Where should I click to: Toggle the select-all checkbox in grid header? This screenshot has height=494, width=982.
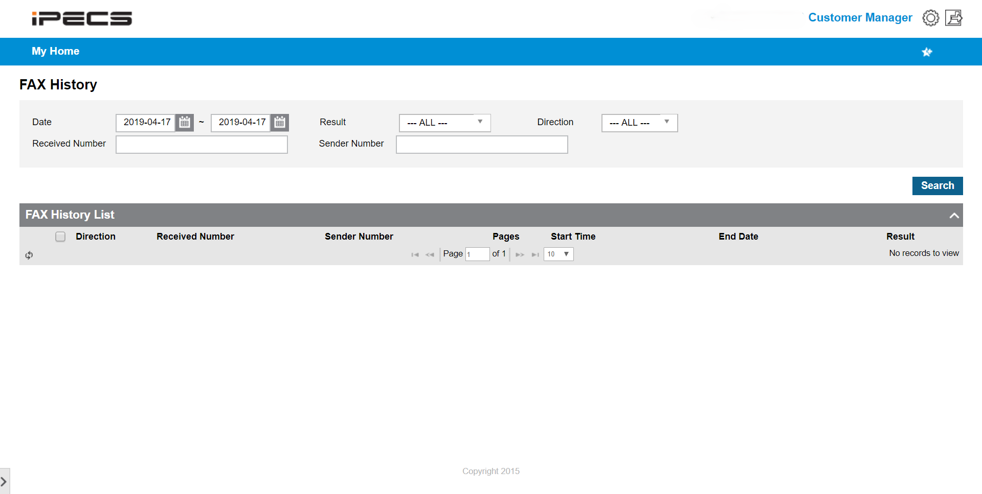click(60, 237)
